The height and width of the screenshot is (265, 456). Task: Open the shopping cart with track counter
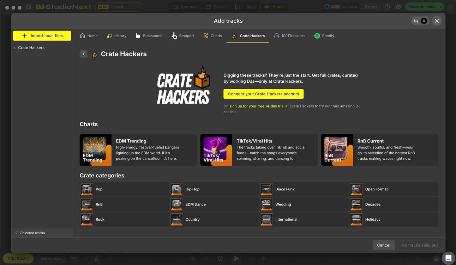point(419,20)
